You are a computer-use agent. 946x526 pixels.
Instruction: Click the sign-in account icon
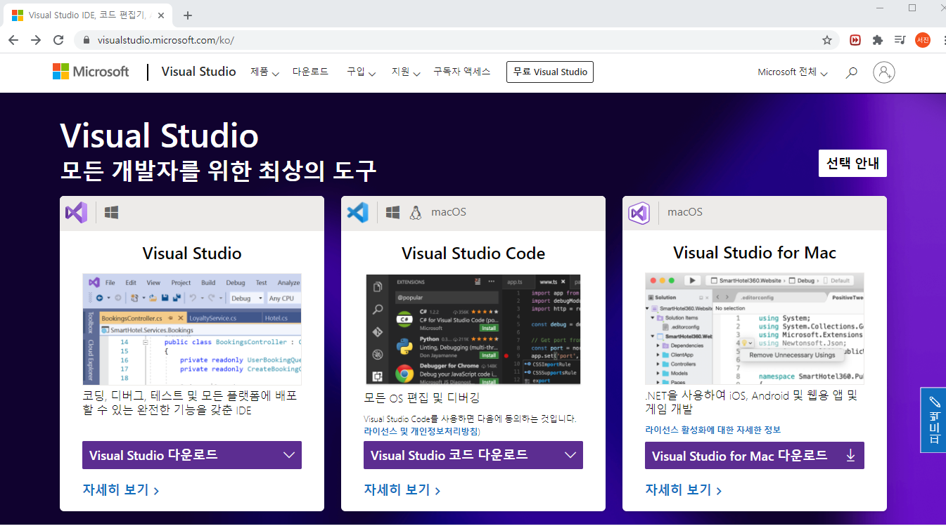[x=884, y=72]
